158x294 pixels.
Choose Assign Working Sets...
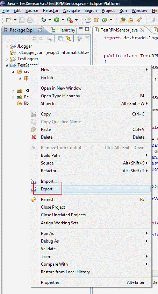click(91, 223)
